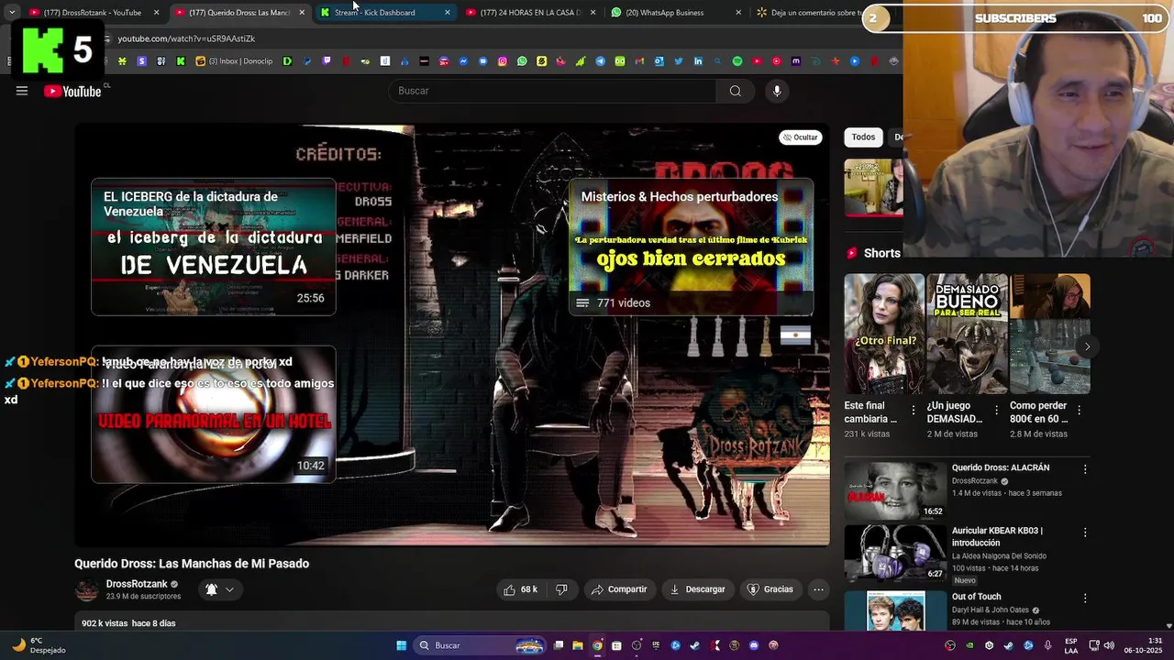The height and width of the screenshot is (660, 1174).
Task: Open the Instagram bookmark icon
Action: (x=503, y=61)
